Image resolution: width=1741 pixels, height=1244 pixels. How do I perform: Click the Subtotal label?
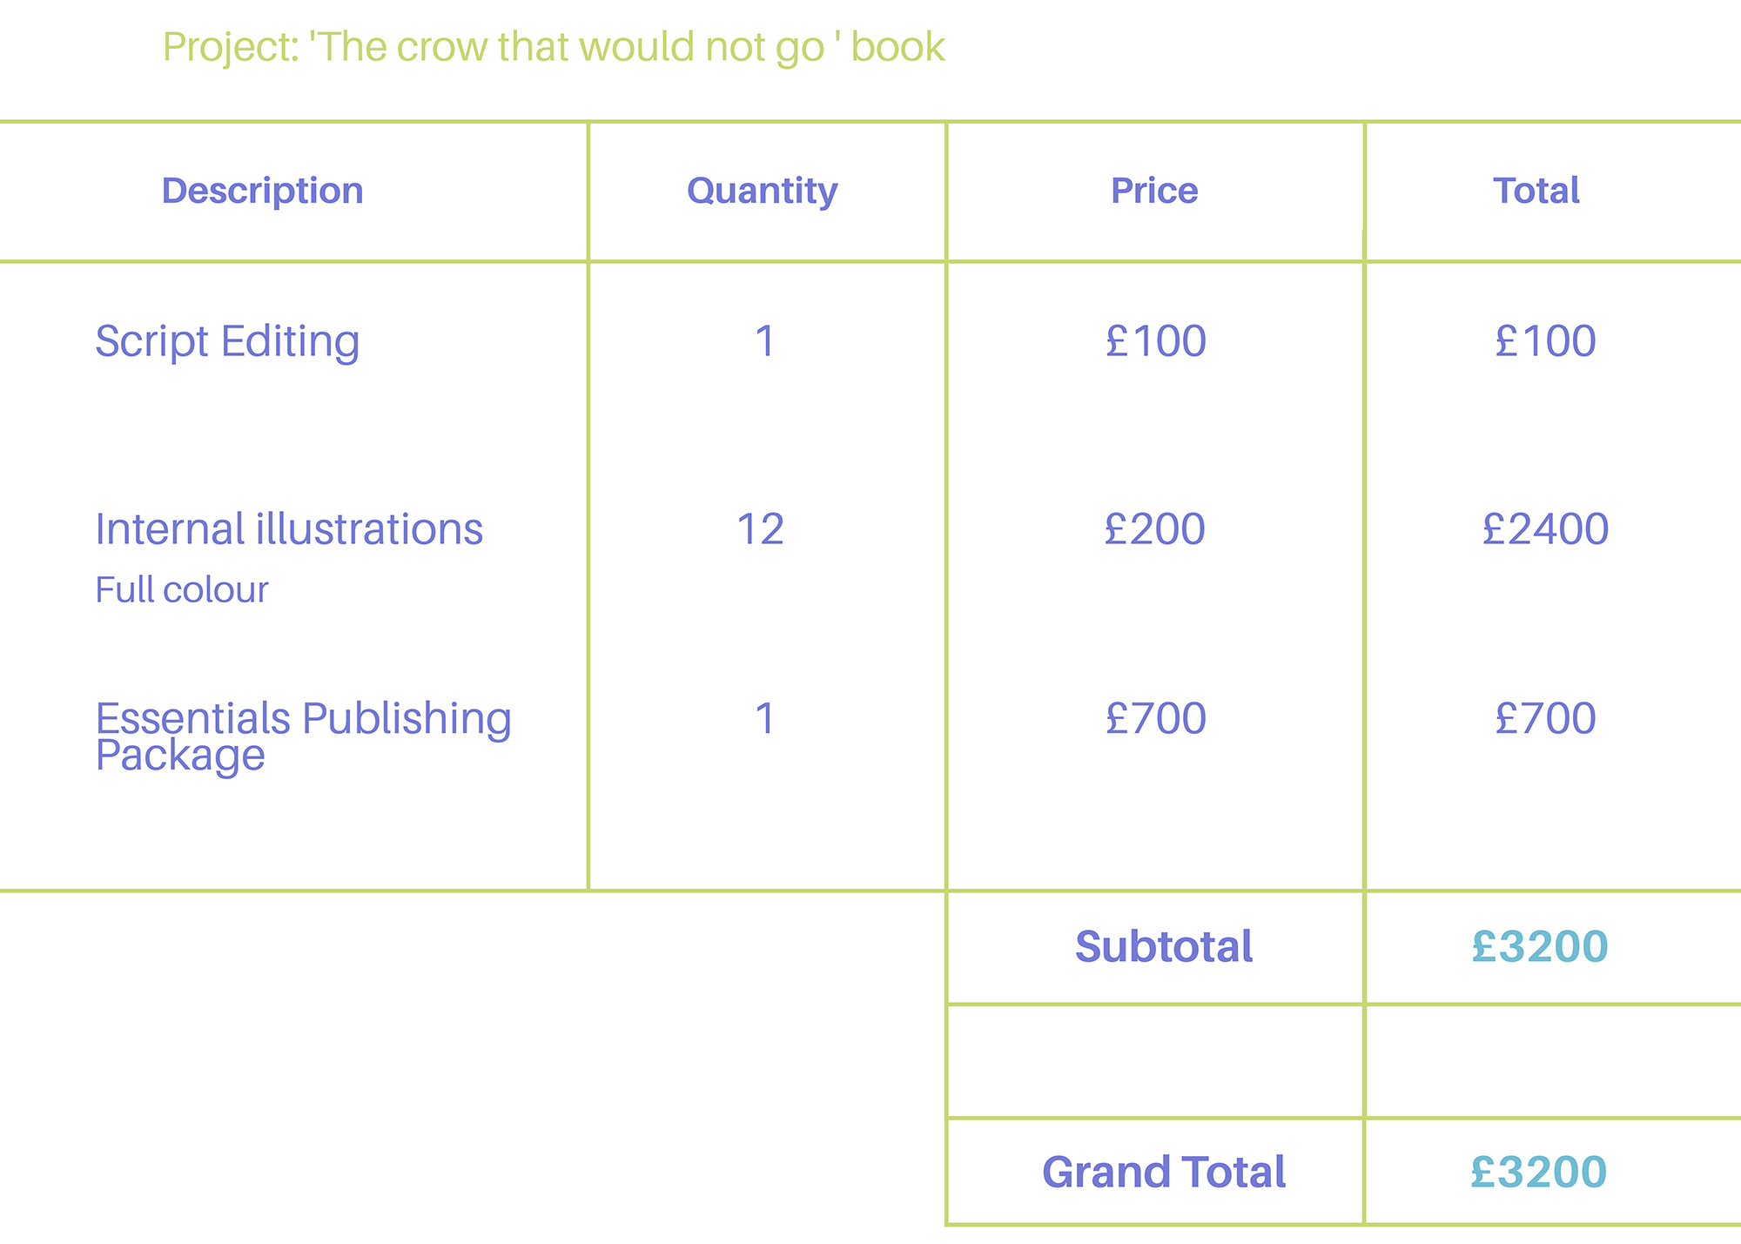(x=1164, y=946)
